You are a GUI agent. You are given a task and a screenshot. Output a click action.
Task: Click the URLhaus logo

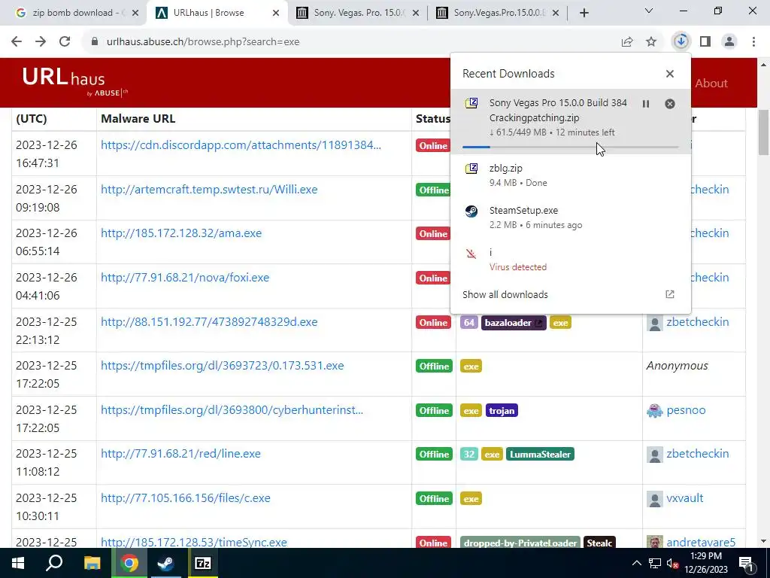click(x=74, y=82)
